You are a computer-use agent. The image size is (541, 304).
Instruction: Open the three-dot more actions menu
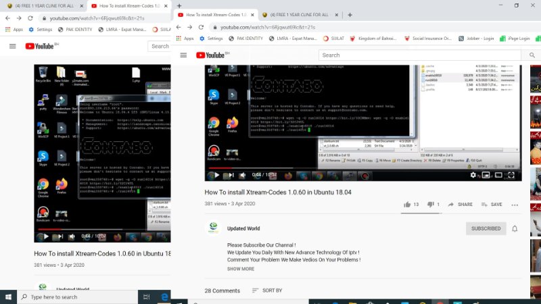click(515, 204)
